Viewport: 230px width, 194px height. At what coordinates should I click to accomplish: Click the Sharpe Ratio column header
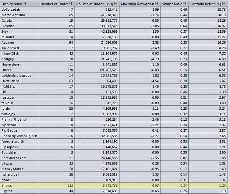175,4
